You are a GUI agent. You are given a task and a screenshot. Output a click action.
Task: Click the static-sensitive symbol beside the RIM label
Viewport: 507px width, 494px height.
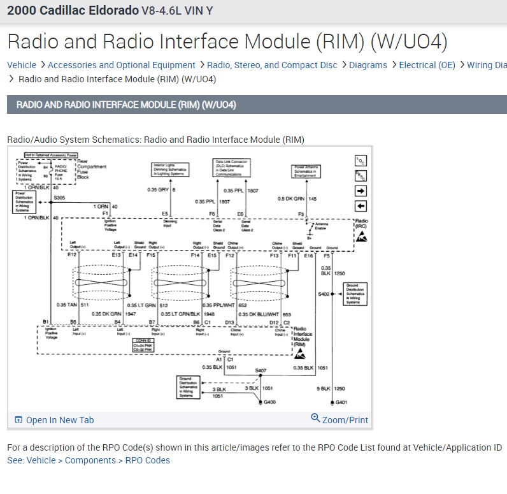click(x=300, y=354)
